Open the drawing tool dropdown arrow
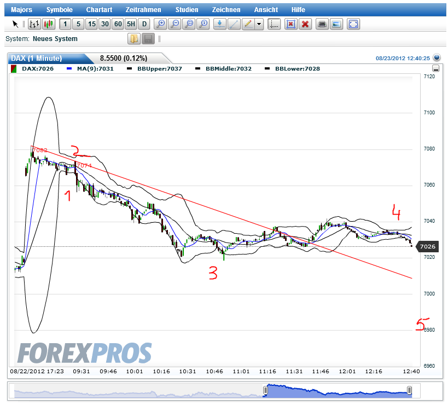The height and width of the screenshot is (405, 448). [x=258, y=24]
